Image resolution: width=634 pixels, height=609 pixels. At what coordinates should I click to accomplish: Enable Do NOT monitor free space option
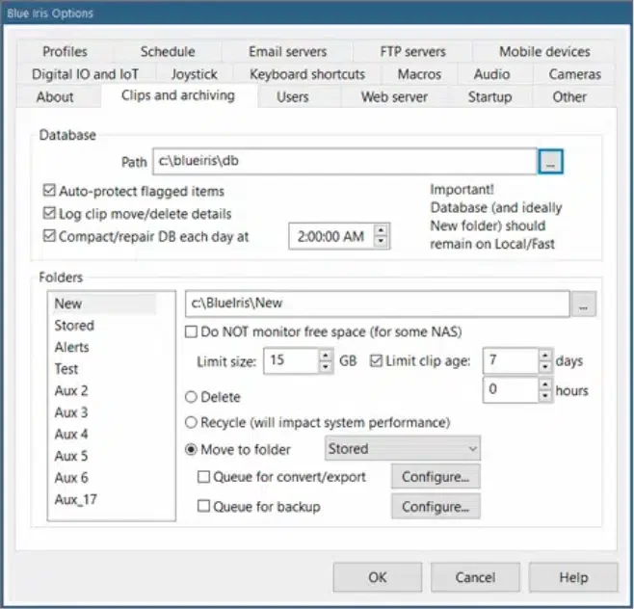click(191, 332)
